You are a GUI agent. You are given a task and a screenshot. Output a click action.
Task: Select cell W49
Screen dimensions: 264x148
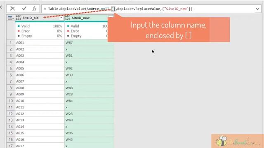pos(89,120)
